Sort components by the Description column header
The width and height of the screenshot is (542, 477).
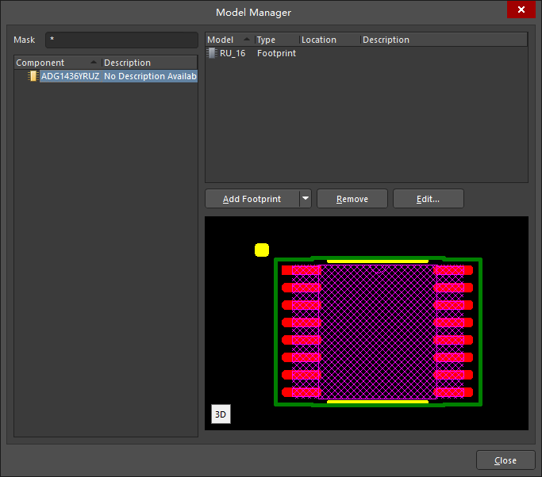pyautogui.click(x=150, y=63)
